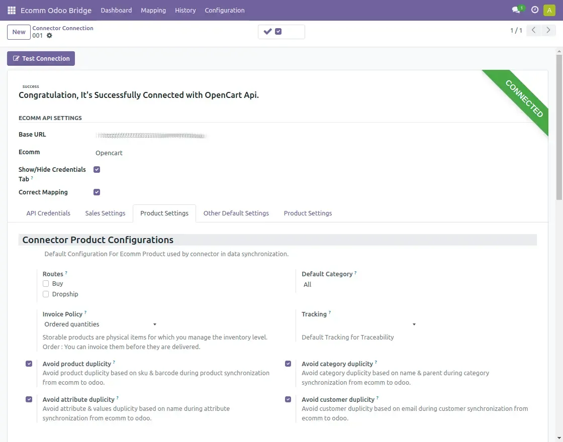The image size is (563, 442).
Task: Open the Tracking dropdown
Action: point(413,324)
